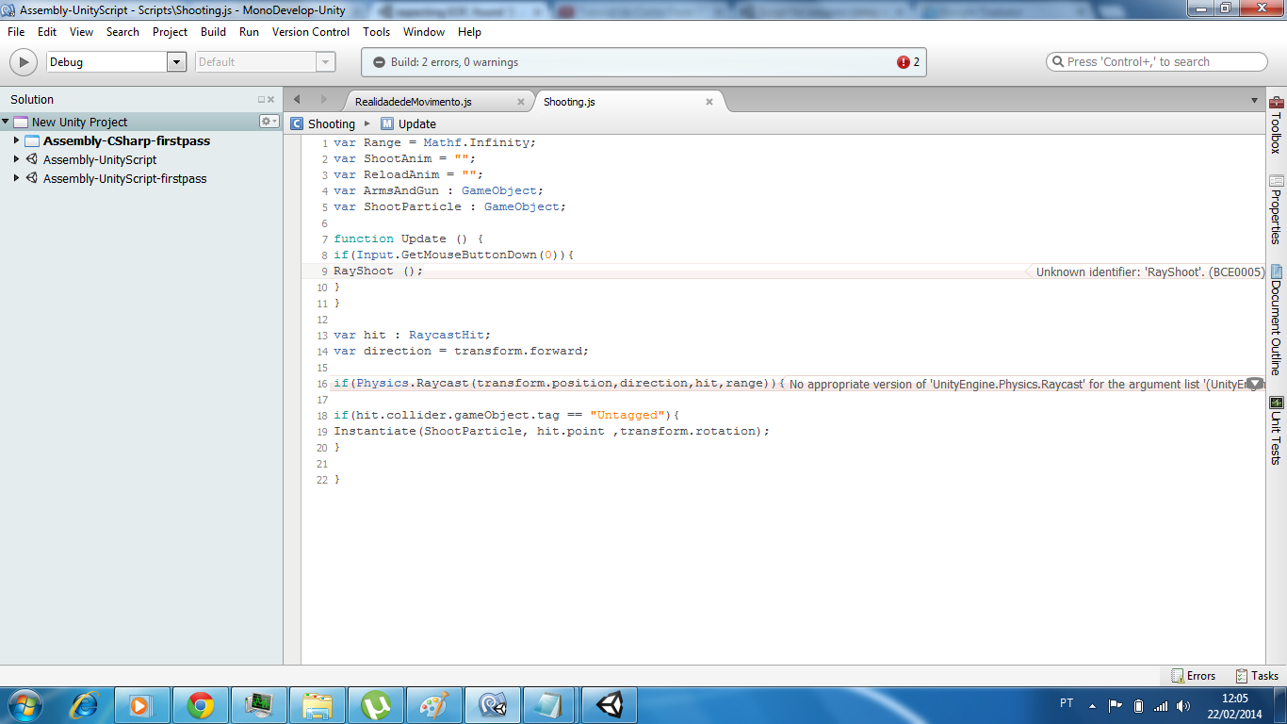The width and height of the screenshot is (1287, 724).
Task: Open the Tasks pad button
Action: 1257,676
